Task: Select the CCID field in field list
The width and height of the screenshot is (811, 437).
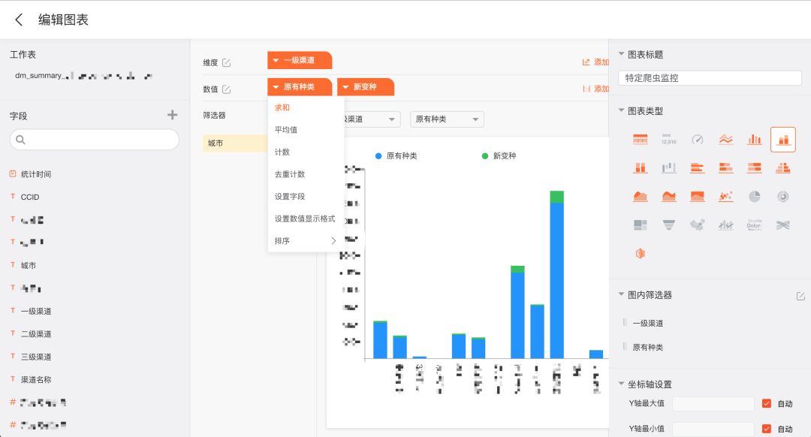Action: pyautogui.click(x=29, y=197)
